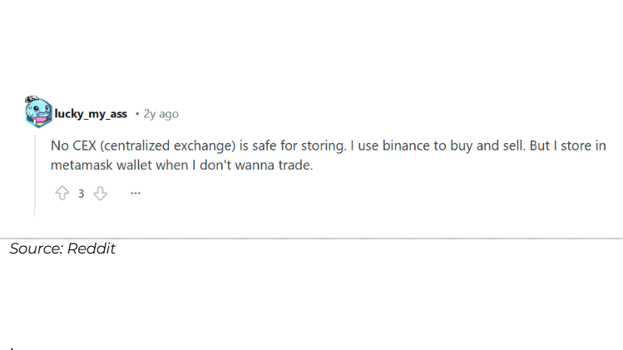Downvote the comment about CEX storage

[x=101, y=193]
